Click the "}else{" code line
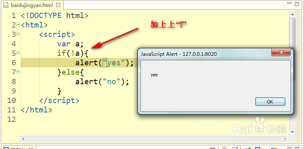The height and width of the screenshot is (149, 304). (x=71, y=72)
